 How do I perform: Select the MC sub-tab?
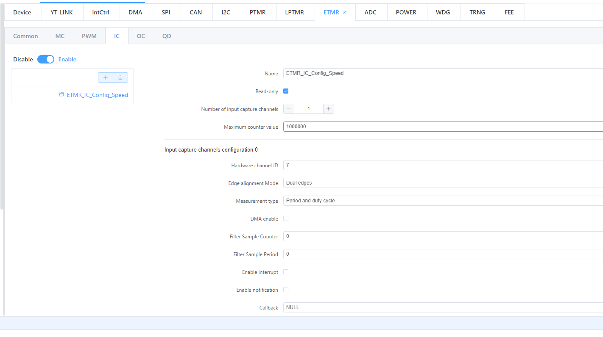click(x=60, y=36)
